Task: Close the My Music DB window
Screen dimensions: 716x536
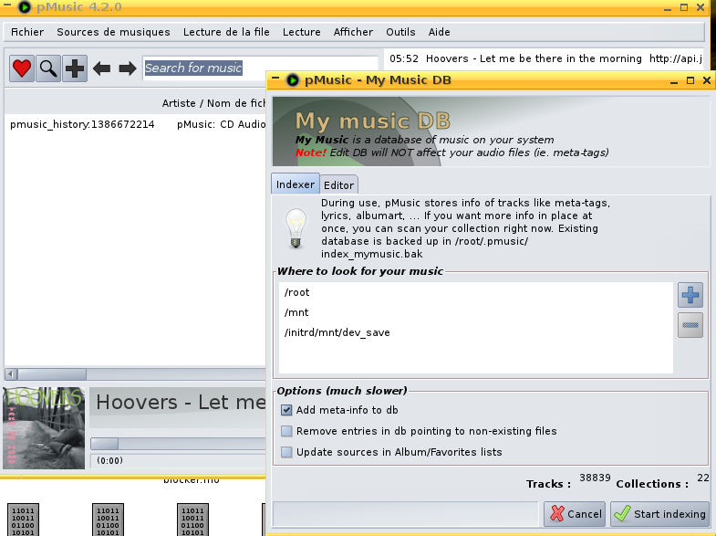Action: (x=706, y=80)
